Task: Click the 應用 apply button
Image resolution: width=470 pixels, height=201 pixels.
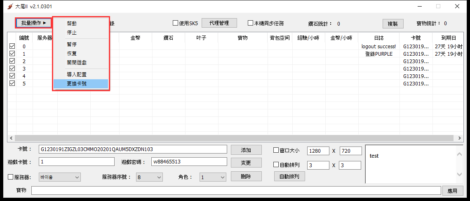Action: coord(452,190)
